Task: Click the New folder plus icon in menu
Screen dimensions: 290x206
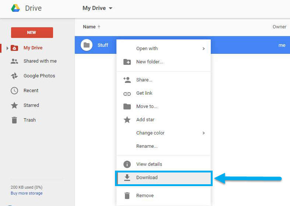Action: [127, 62]
